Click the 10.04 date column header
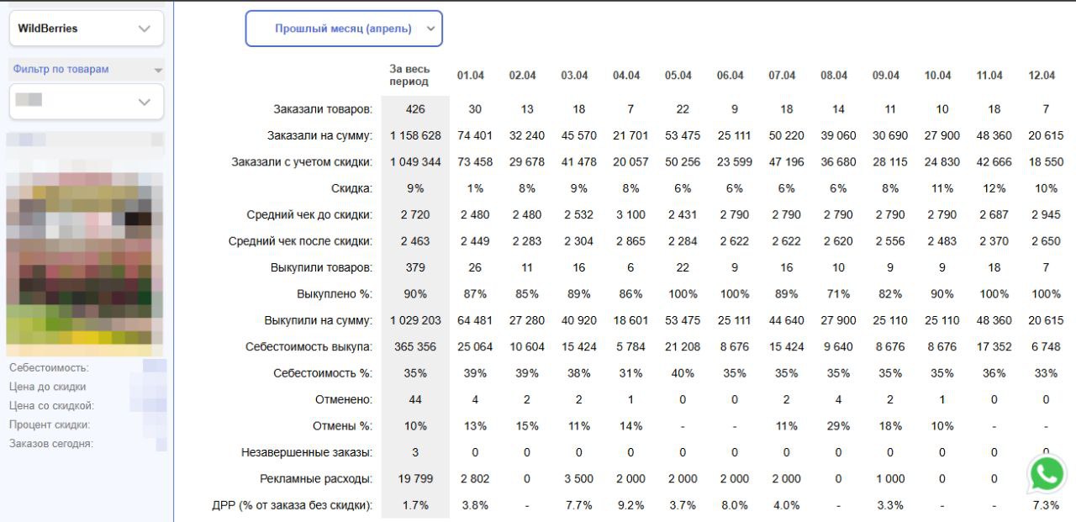 pyautogui.click(x=938, y=76)
